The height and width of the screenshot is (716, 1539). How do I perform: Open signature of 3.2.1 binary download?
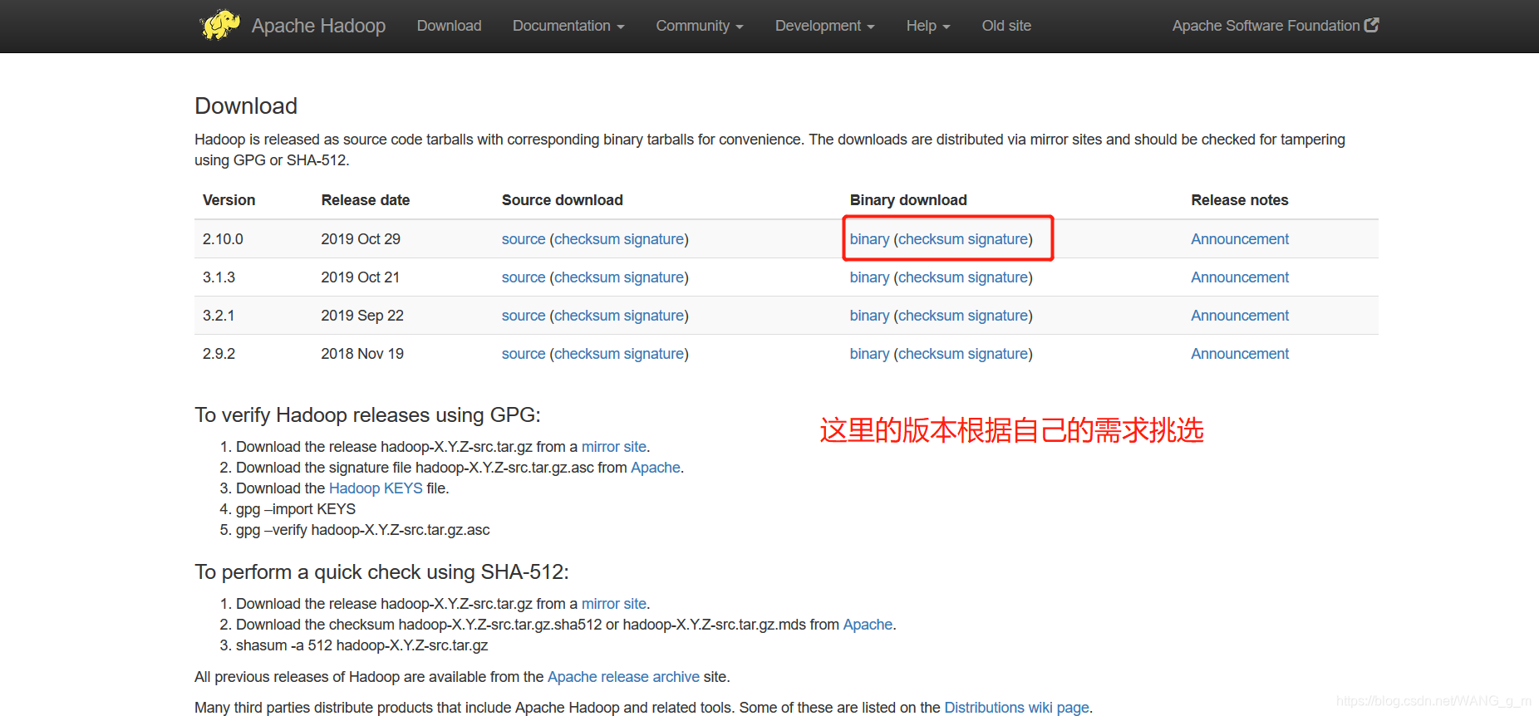click(998, 316)
